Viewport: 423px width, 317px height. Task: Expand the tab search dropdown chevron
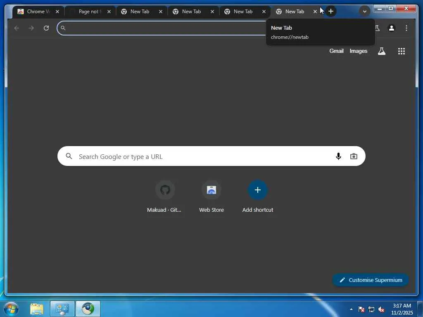point(364,11)
